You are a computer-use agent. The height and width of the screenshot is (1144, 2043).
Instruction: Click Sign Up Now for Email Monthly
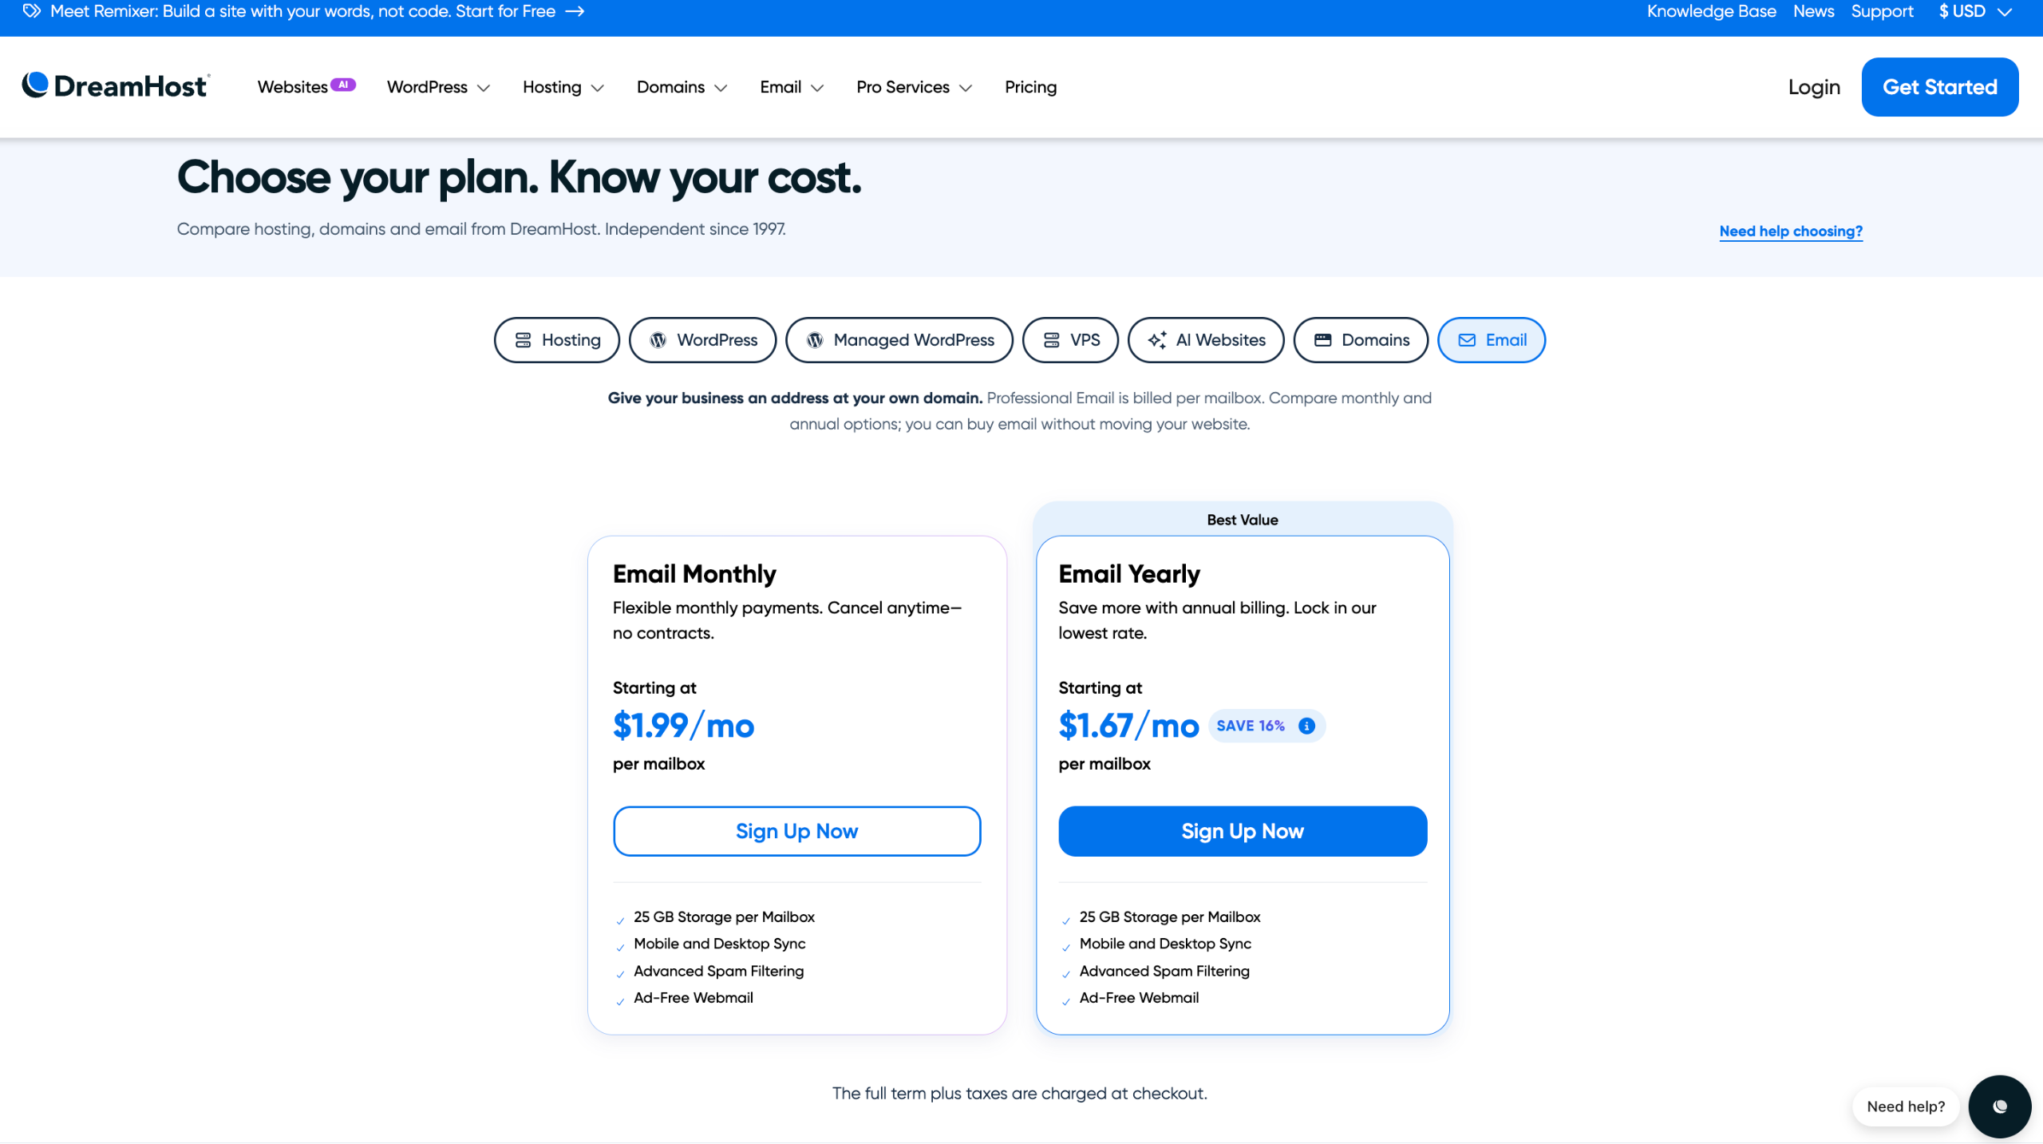tap(796, 831)
